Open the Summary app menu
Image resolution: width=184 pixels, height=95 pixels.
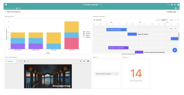tap(125, 57)
